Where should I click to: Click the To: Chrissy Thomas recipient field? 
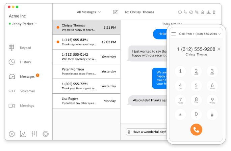click(139, 12)
